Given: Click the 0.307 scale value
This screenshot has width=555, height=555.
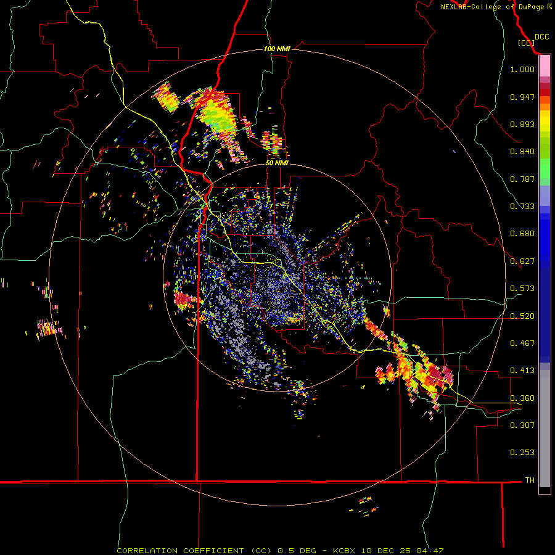Looking at the screenshot, I should click(x=522, y=425).
